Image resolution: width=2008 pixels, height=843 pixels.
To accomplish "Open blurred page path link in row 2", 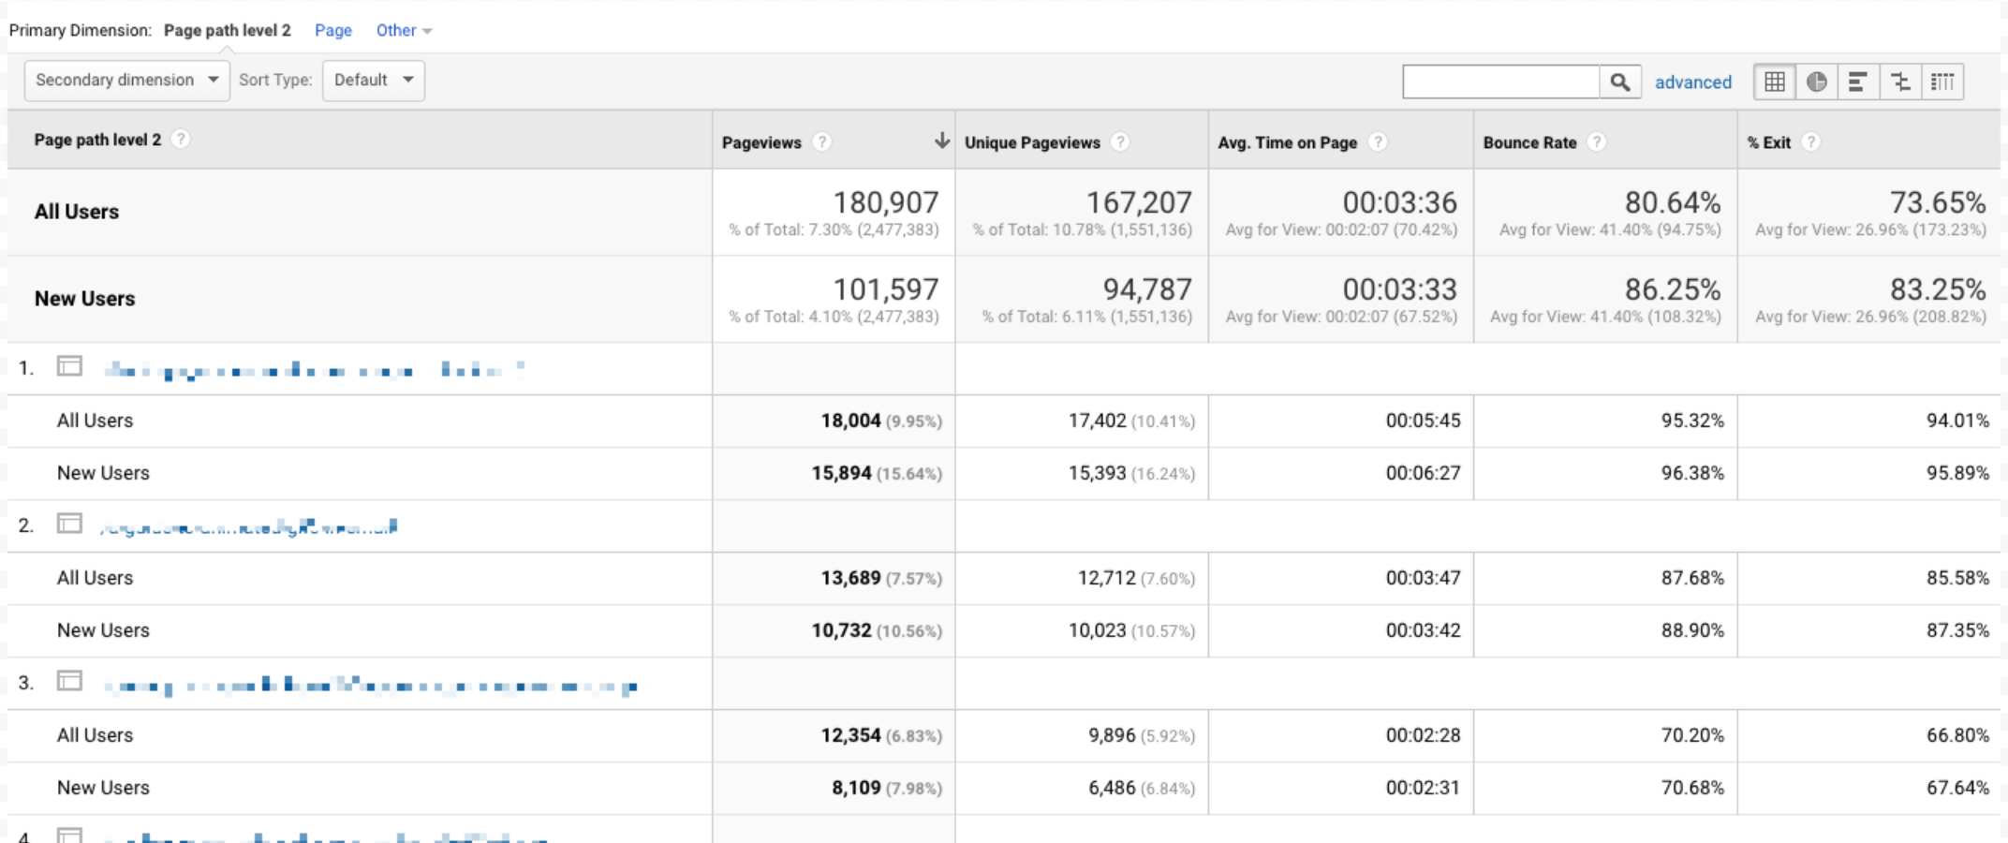I will [x=248, y=527].
